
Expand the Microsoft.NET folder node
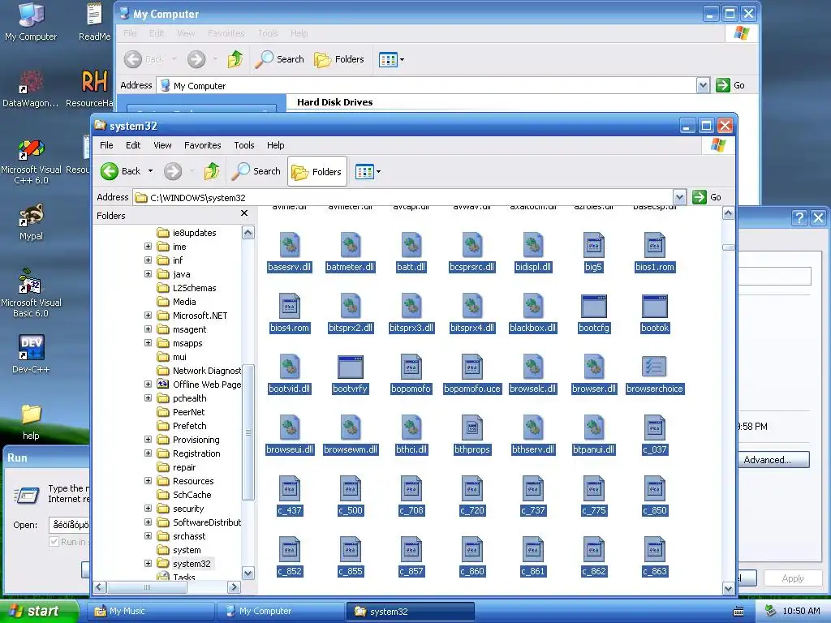coord(149,316)
